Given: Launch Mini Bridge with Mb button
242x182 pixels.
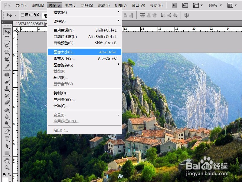Looking at the screenshot, I should (185, 5).
